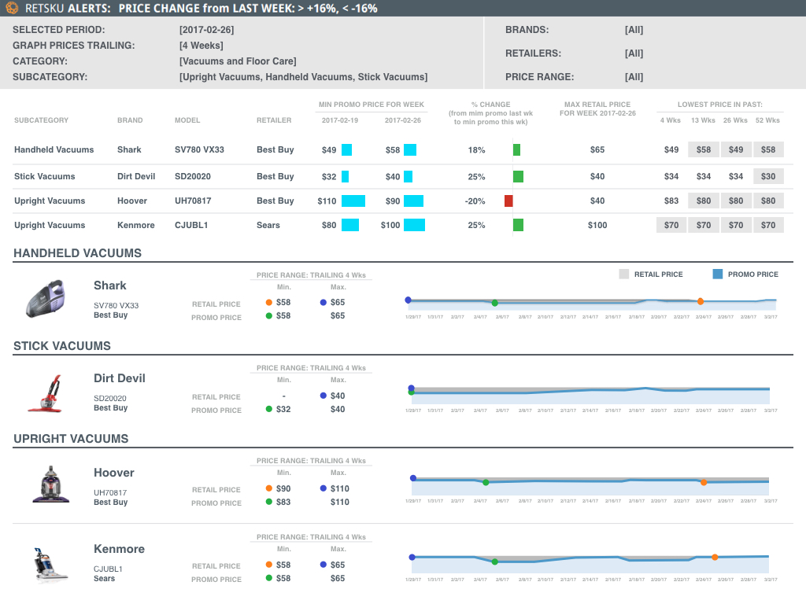Click the green marker on Hoover price chart

point(486,482)
